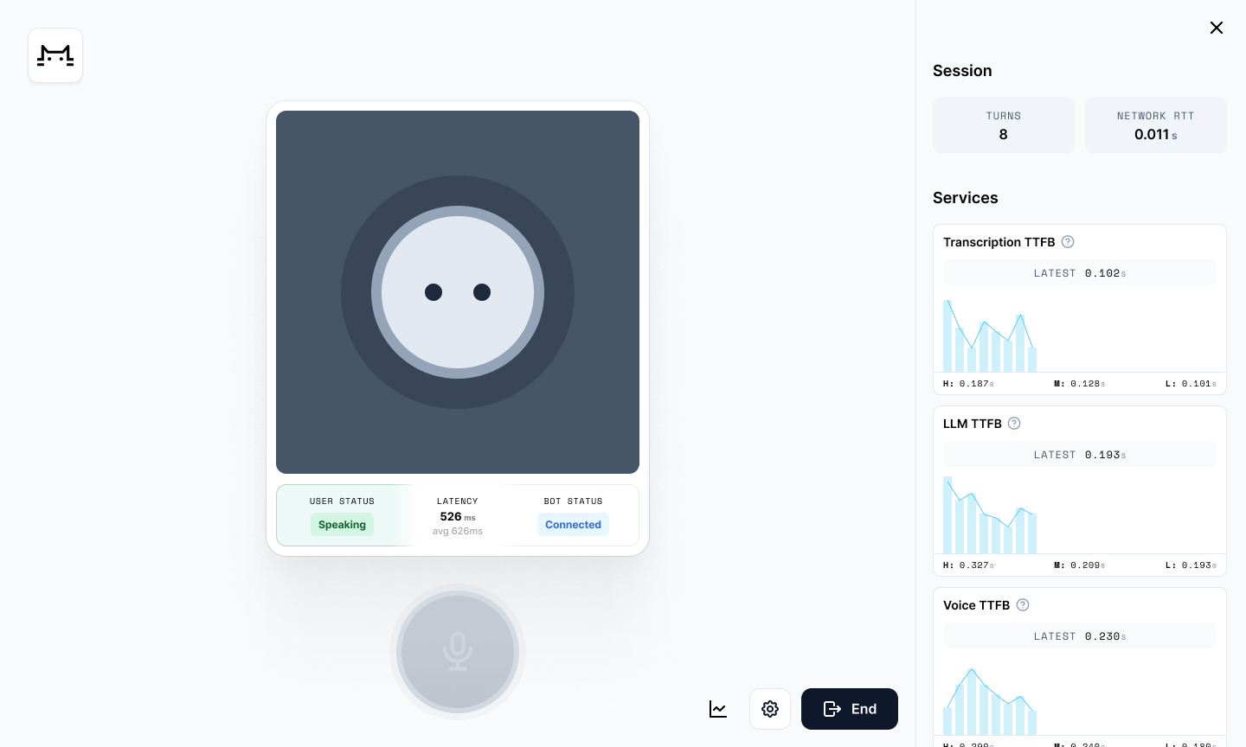Viewport: 1246px width, 747px height.
Task: Click the bot avatar face graphic
Action: click(x=458, y=292)
